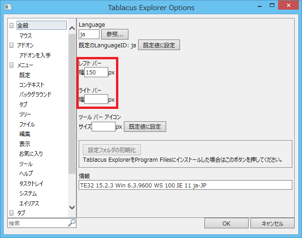The height and width of the screenshot is (238, 302).
Task: Set language with 既定値に設定 button
Action: coord(159,45)
